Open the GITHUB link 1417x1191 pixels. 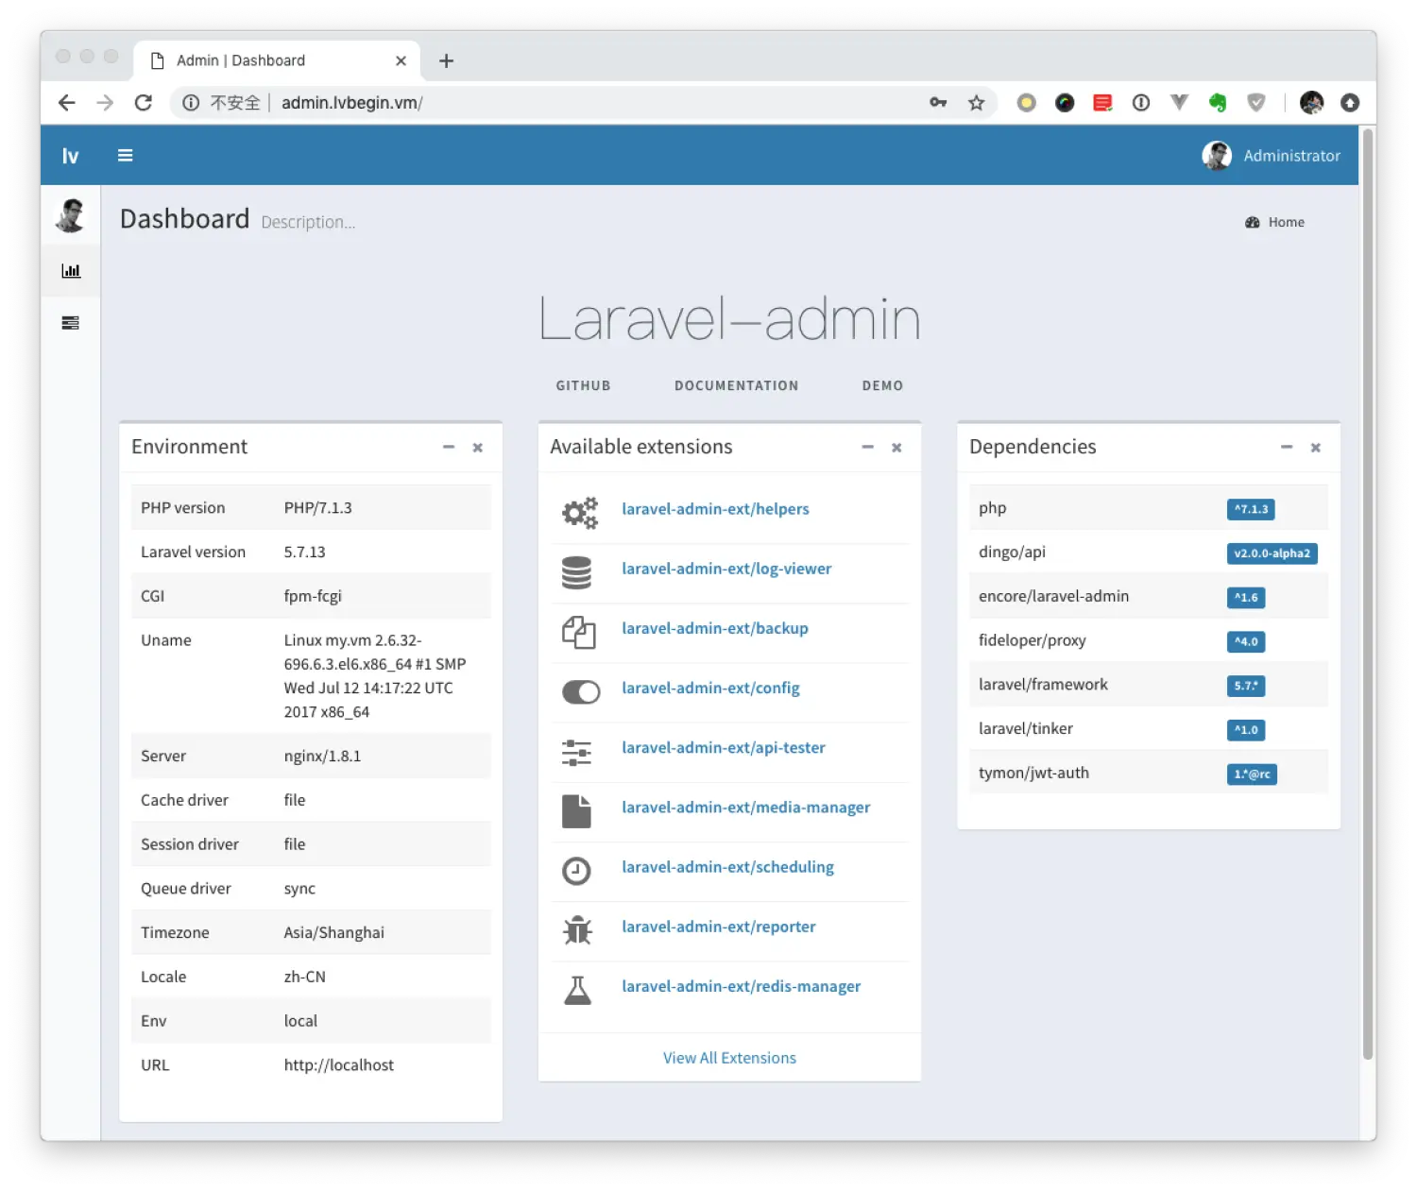583,385
